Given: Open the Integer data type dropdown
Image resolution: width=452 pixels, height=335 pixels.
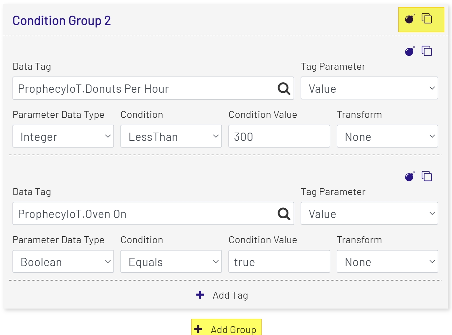Looking at the screenshot, I should (x=63, y=136).
